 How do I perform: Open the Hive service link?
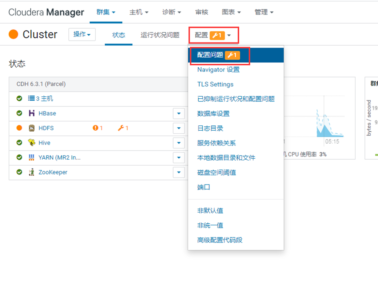pyautogui.click(x=44, y=143)
